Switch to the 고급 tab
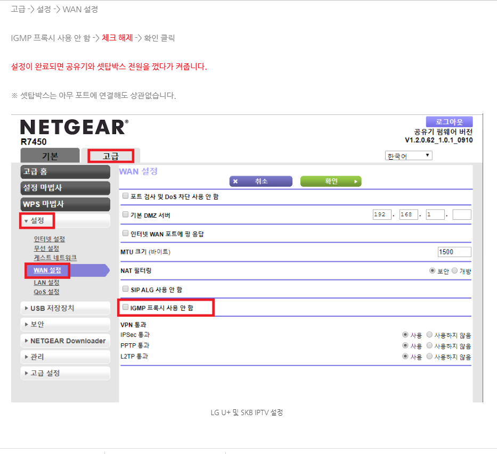497x454 pixels. coord(111,156)
